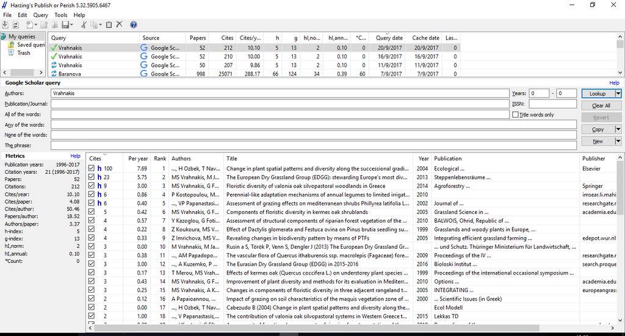Uncheck the rank 8 paper checkbox
Screen dimensions: 625x336
[92, 229]
